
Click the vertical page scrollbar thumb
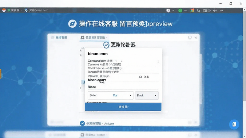(x=244, y=56)
